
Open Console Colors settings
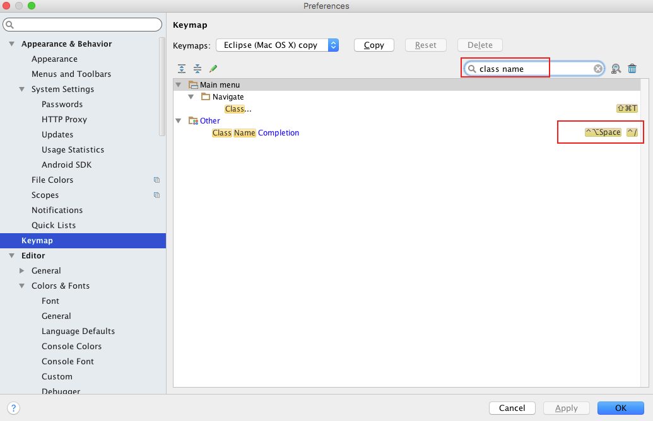[x=72, y=346]
